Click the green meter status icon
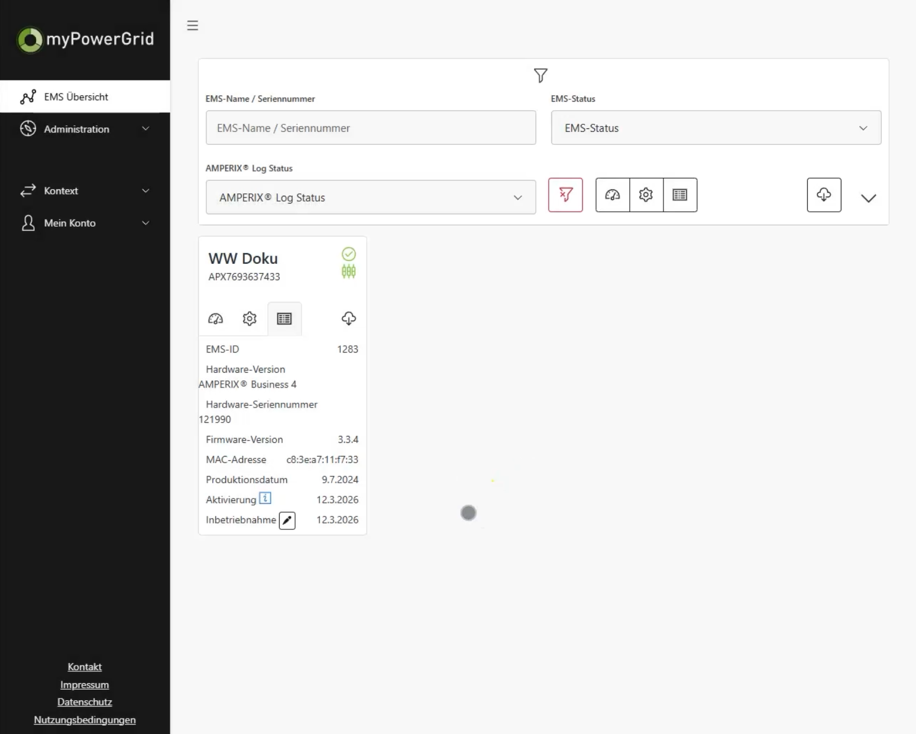916x734 pixels. coord(349,271)
